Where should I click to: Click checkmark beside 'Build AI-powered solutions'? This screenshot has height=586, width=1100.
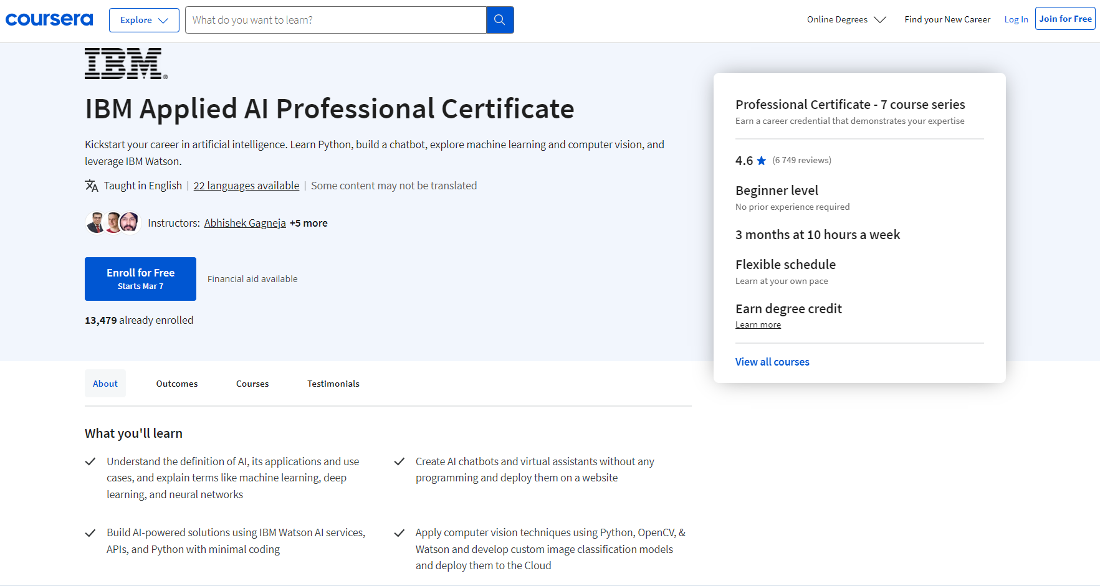tap(90, 533)
